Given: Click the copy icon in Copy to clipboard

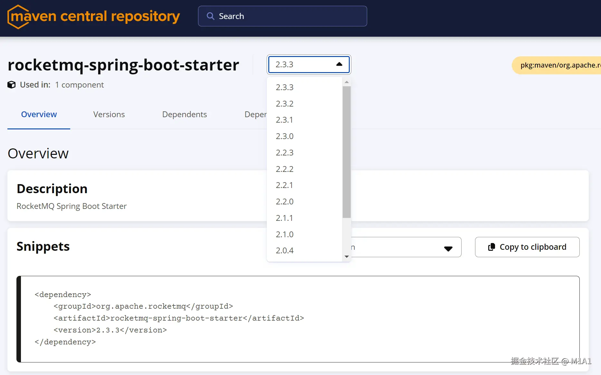Looking at the screenshot, I should click(491, 247).
